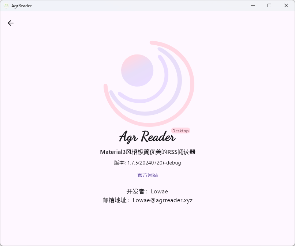
Task: Minimize the AgrReader window
Action: tap(253, 5)
